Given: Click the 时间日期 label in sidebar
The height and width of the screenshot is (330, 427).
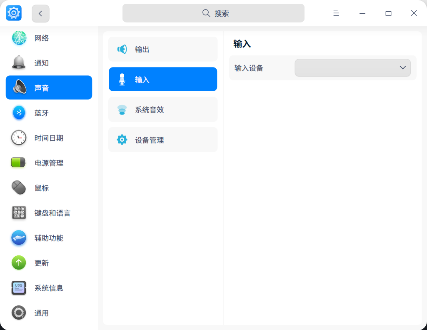Looking at the screenshot, I should pos(49,138).
